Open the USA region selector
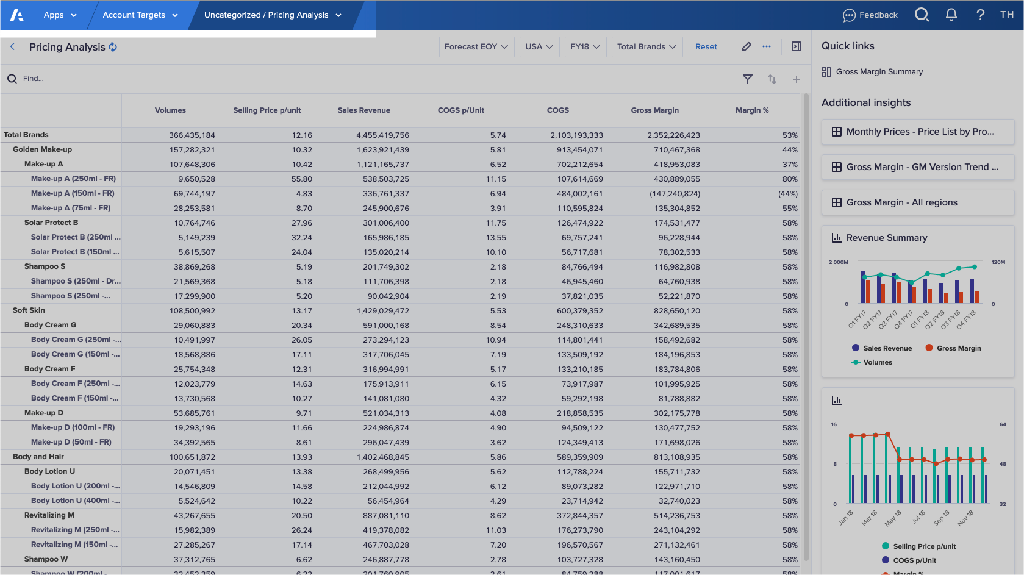Viewport: 1024px width, 575px height. 539,47
